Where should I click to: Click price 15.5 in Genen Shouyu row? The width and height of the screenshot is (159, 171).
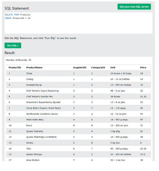tap(143, 154)
